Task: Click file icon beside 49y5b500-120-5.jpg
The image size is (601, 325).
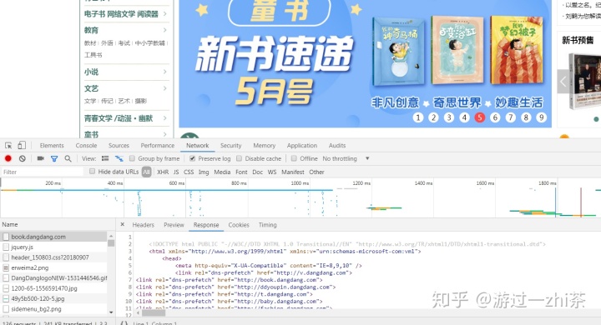Action: tap(6, 298)
